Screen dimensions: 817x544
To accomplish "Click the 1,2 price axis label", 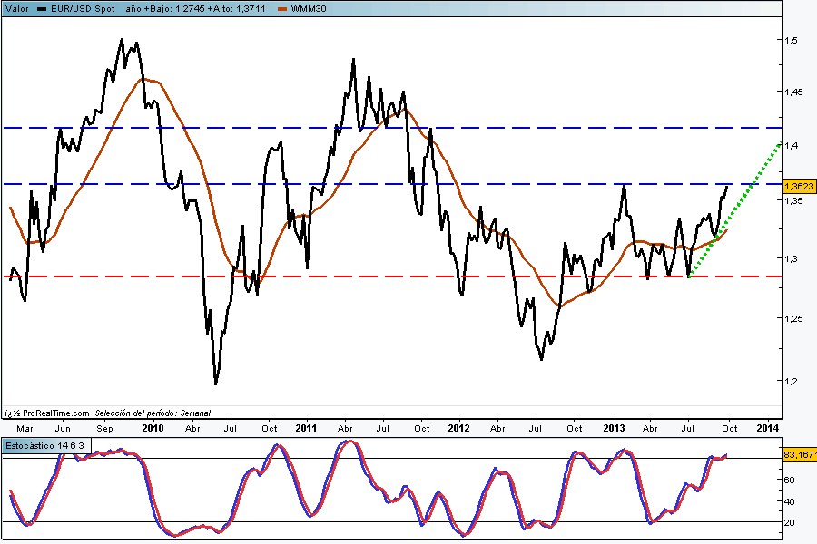I will point(792,382).
